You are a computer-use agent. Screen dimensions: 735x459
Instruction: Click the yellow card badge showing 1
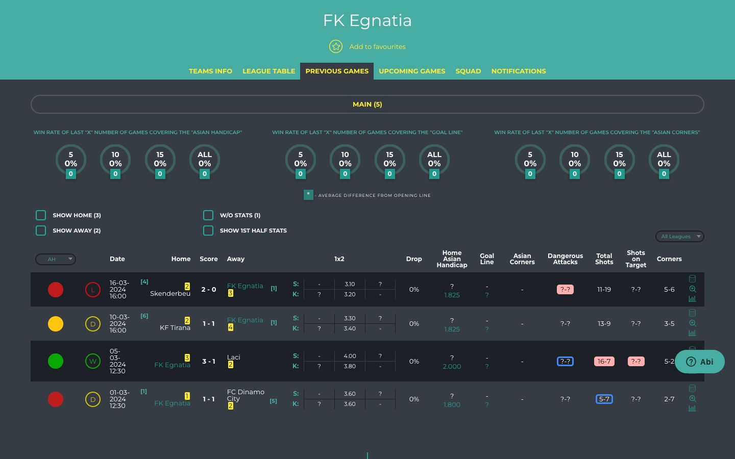click(187, 396)
